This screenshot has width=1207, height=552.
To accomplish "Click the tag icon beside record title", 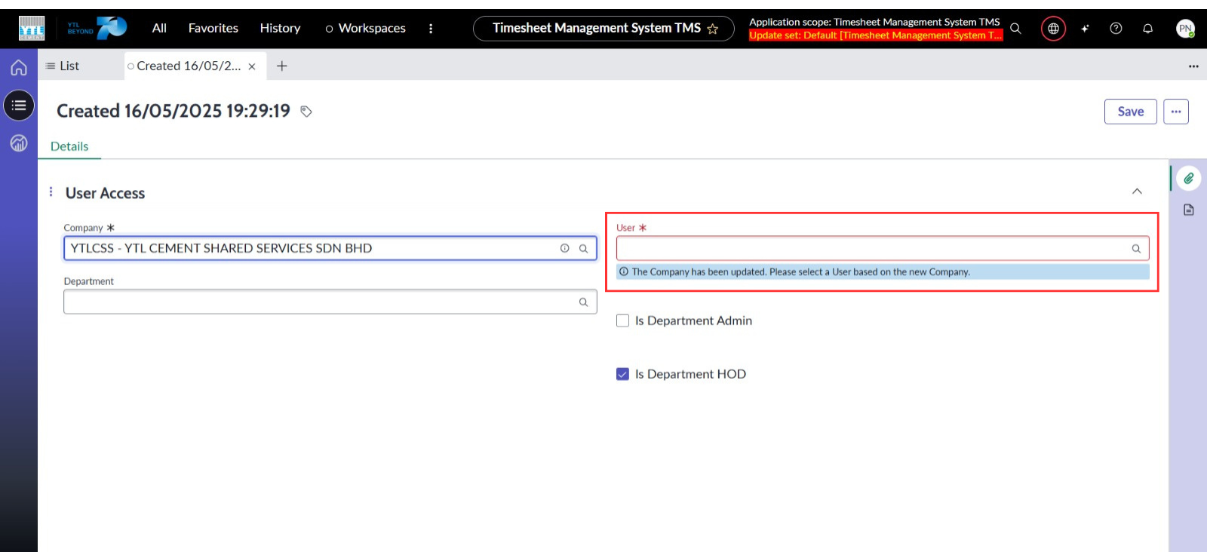I will point(306,112).
